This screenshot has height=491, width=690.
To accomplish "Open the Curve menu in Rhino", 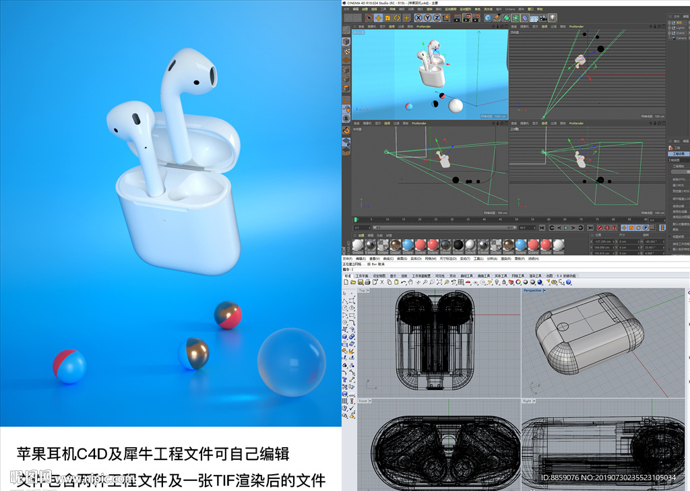I will pyautogui.click(x=388, y=259).
